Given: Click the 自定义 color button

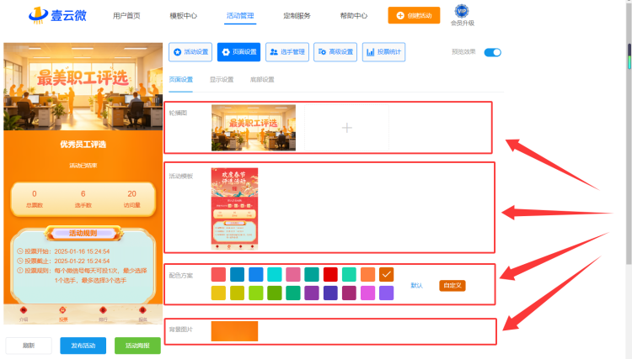Looking at the screenshot, I should (x=453, y=285).
